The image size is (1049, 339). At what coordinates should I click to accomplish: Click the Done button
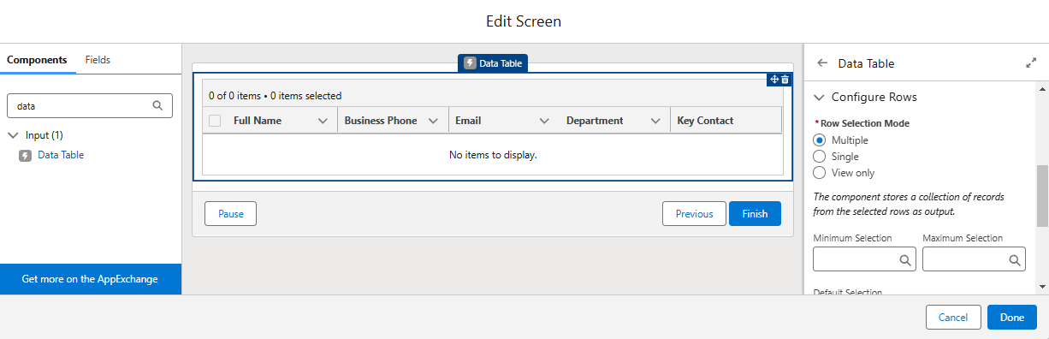click(x=1012, y=318)
